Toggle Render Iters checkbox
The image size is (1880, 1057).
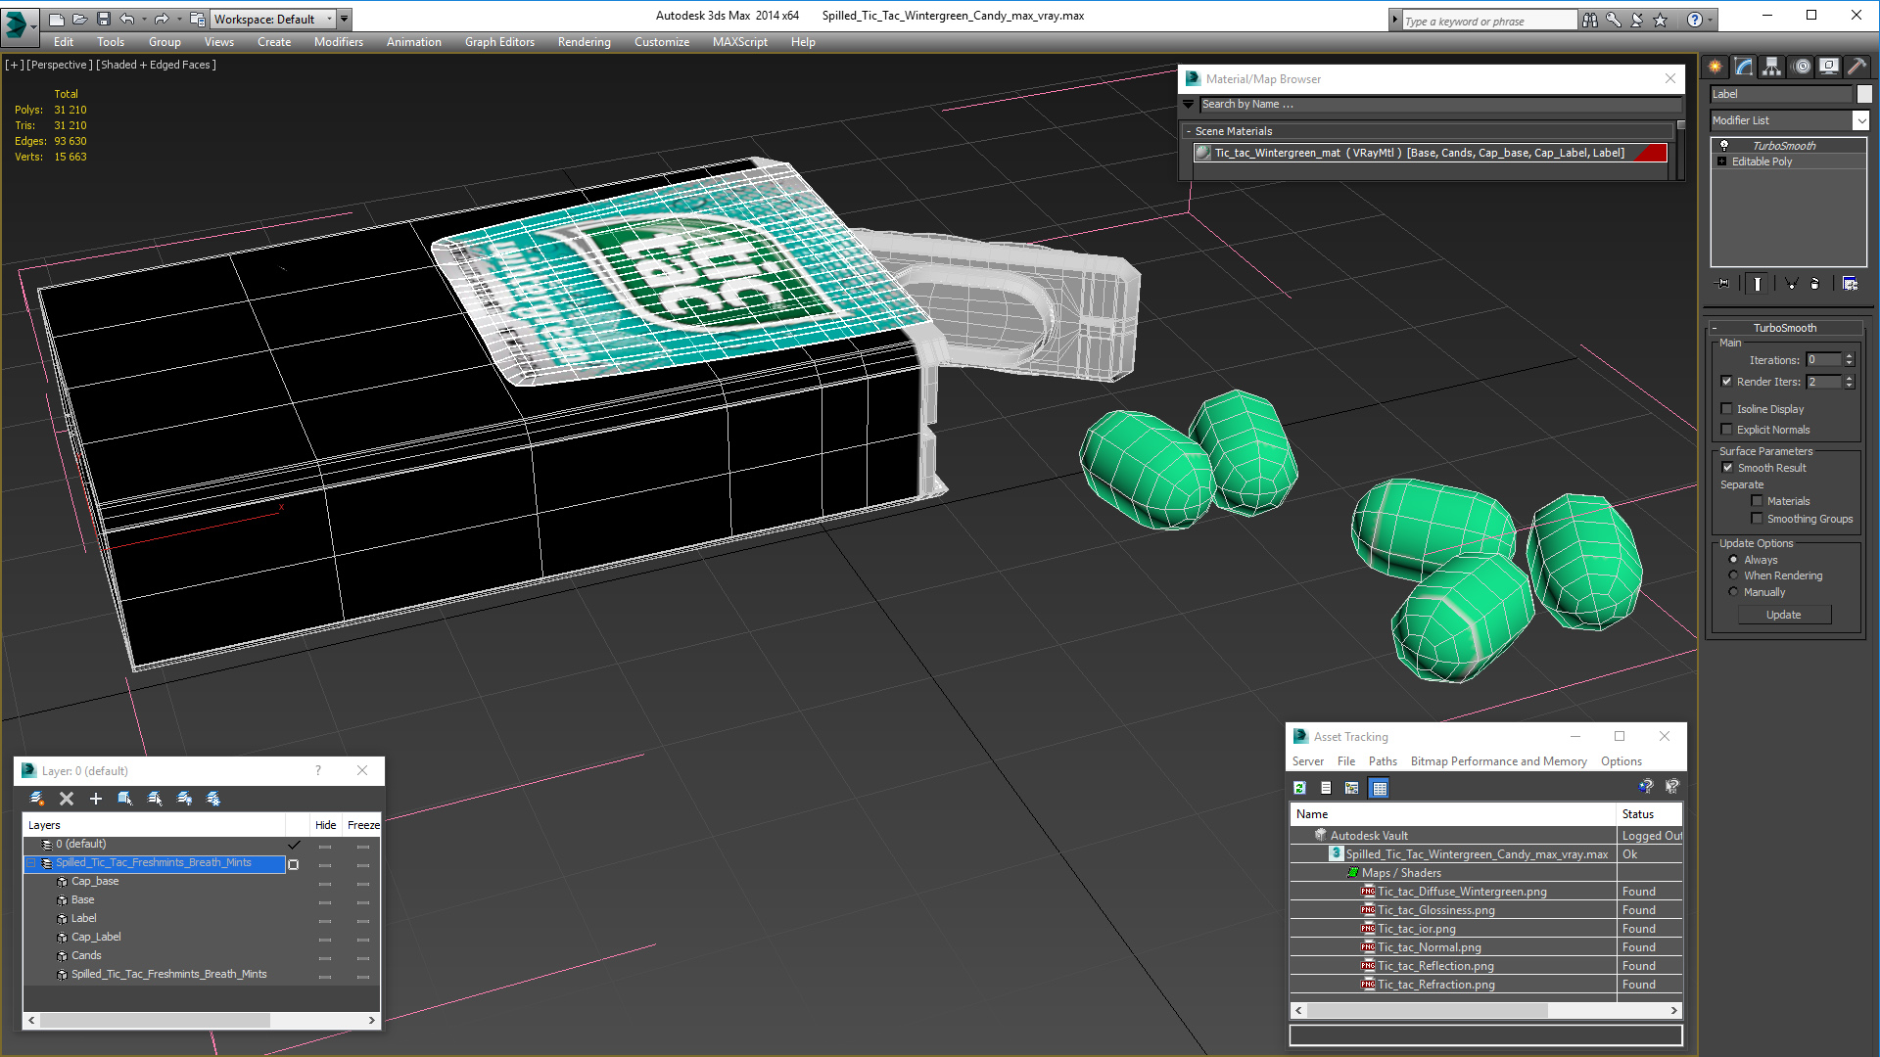pos(1726,382)
